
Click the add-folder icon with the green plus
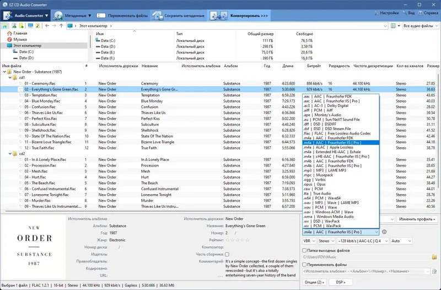pos(21,26)
